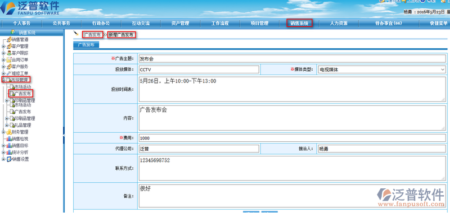Expand the 统计分析 tree node
This screenshot has width=450, height=213.
[x=3, y=152]
